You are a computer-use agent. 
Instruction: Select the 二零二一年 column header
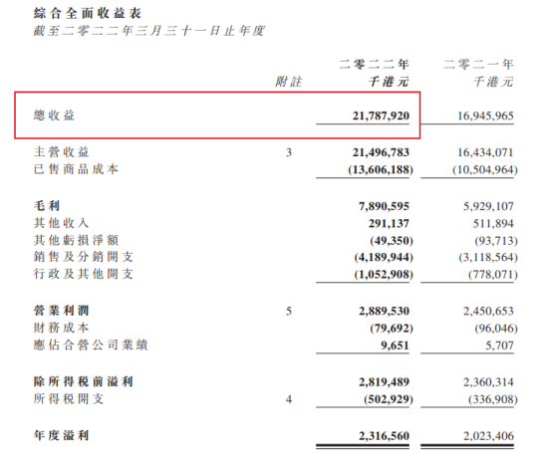(x=478, y=65)
